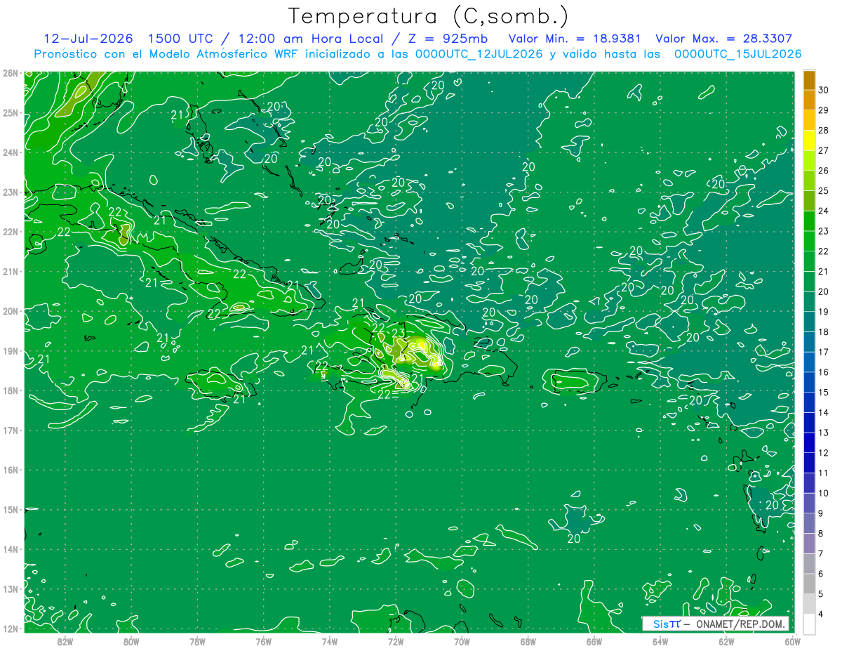Screen dimensions: 842x651
Task: Click the purple swatch between 8 and 9
Action: tap(809, 524)
